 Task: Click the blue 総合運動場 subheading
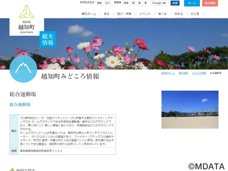coord(20,105)
